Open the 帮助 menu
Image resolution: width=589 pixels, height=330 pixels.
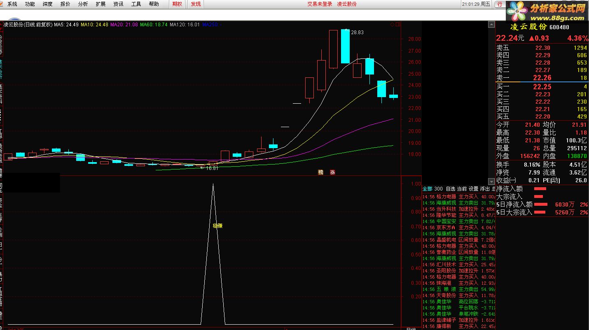(x=154, y=4)
